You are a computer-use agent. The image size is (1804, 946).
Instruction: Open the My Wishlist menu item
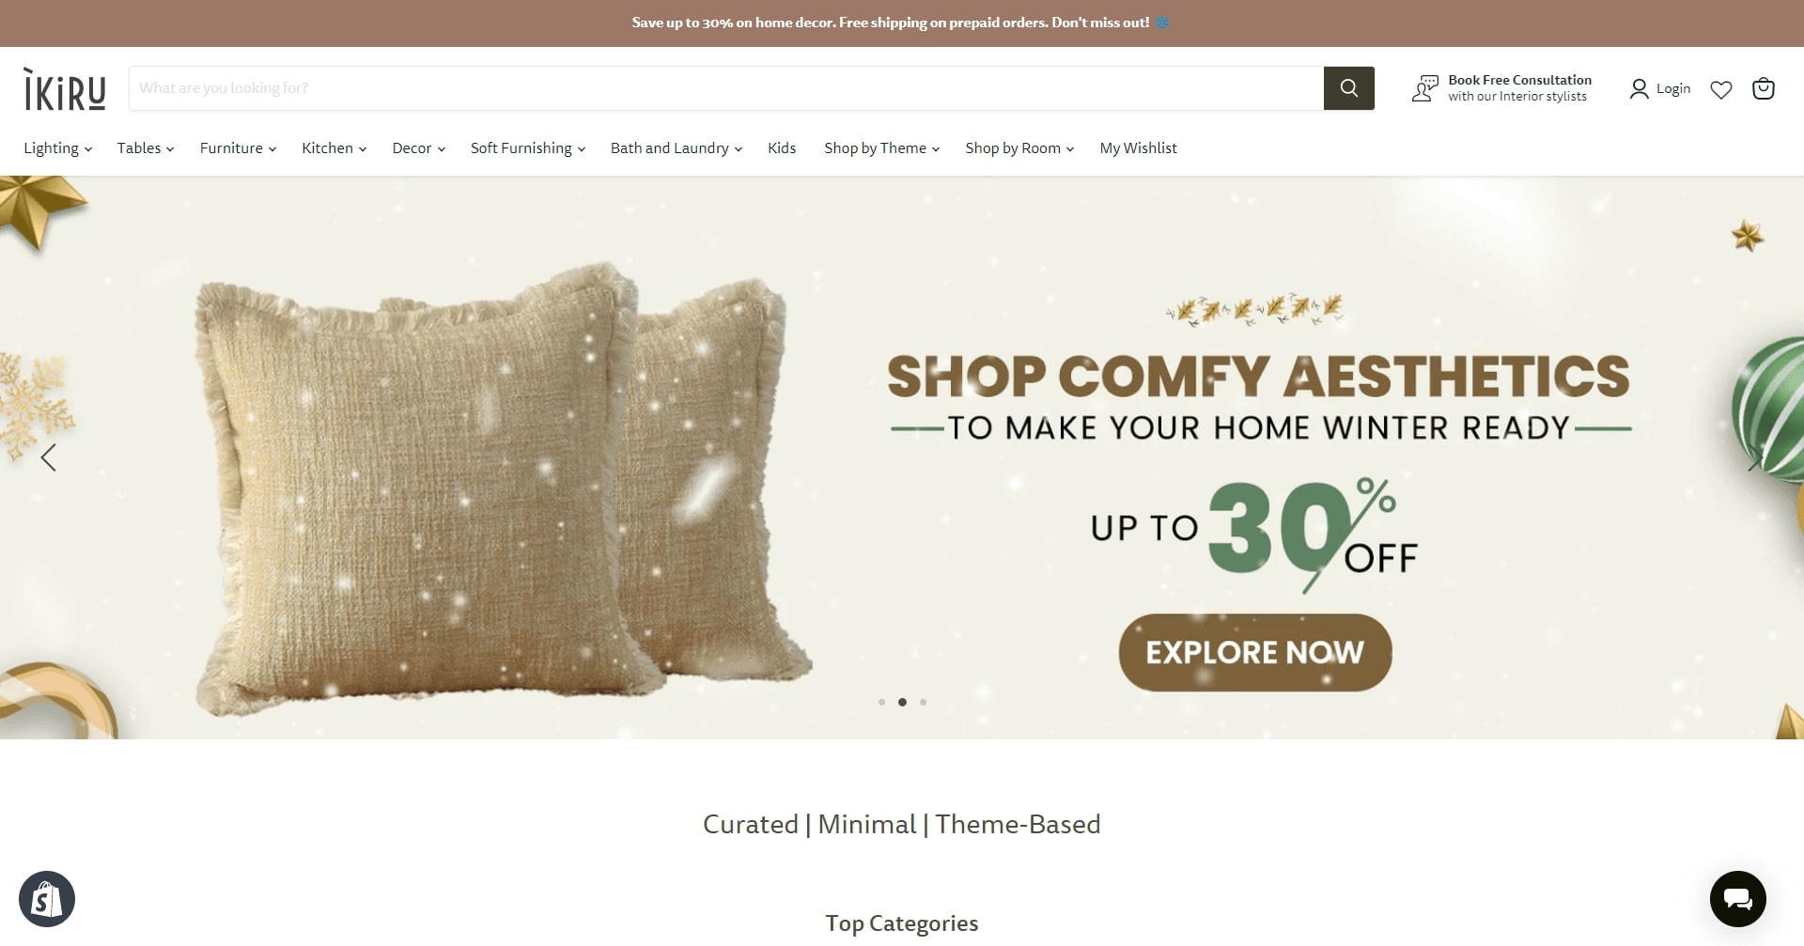(x=1138, y=148)
